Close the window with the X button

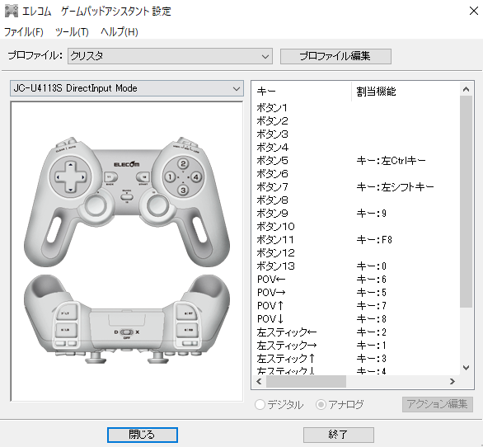(x=473, y=11)
